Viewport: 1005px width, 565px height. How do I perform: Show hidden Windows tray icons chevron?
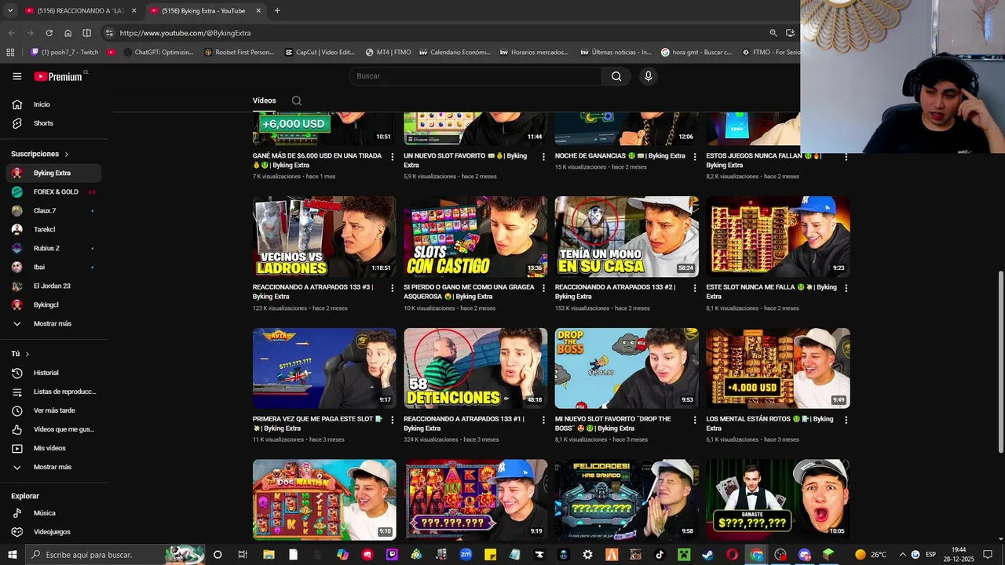pos(902,555)
